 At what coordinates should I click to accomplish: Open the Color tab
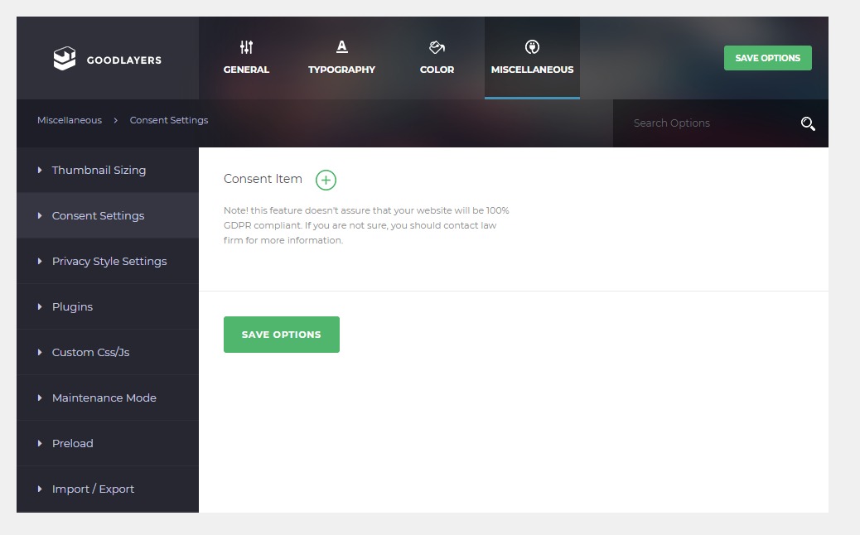pyautogui.click(x=437, y=58)
